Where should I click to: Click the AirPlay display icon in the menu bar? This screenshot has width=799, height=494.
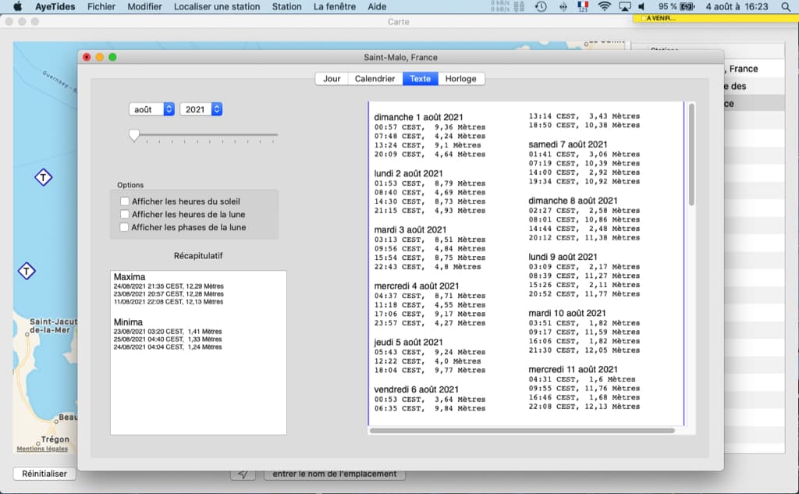[x=624, y=6]
